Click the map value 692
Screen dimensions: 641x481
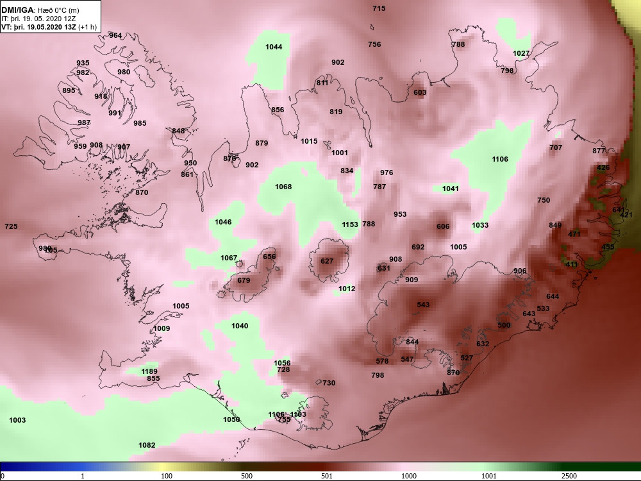click(x=418, y=247)
